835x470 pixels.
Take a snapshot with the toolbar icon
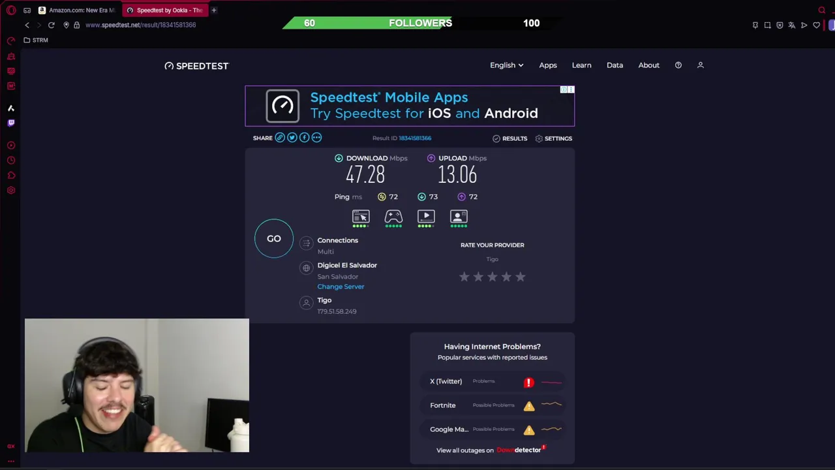click(x=767, y=25)
